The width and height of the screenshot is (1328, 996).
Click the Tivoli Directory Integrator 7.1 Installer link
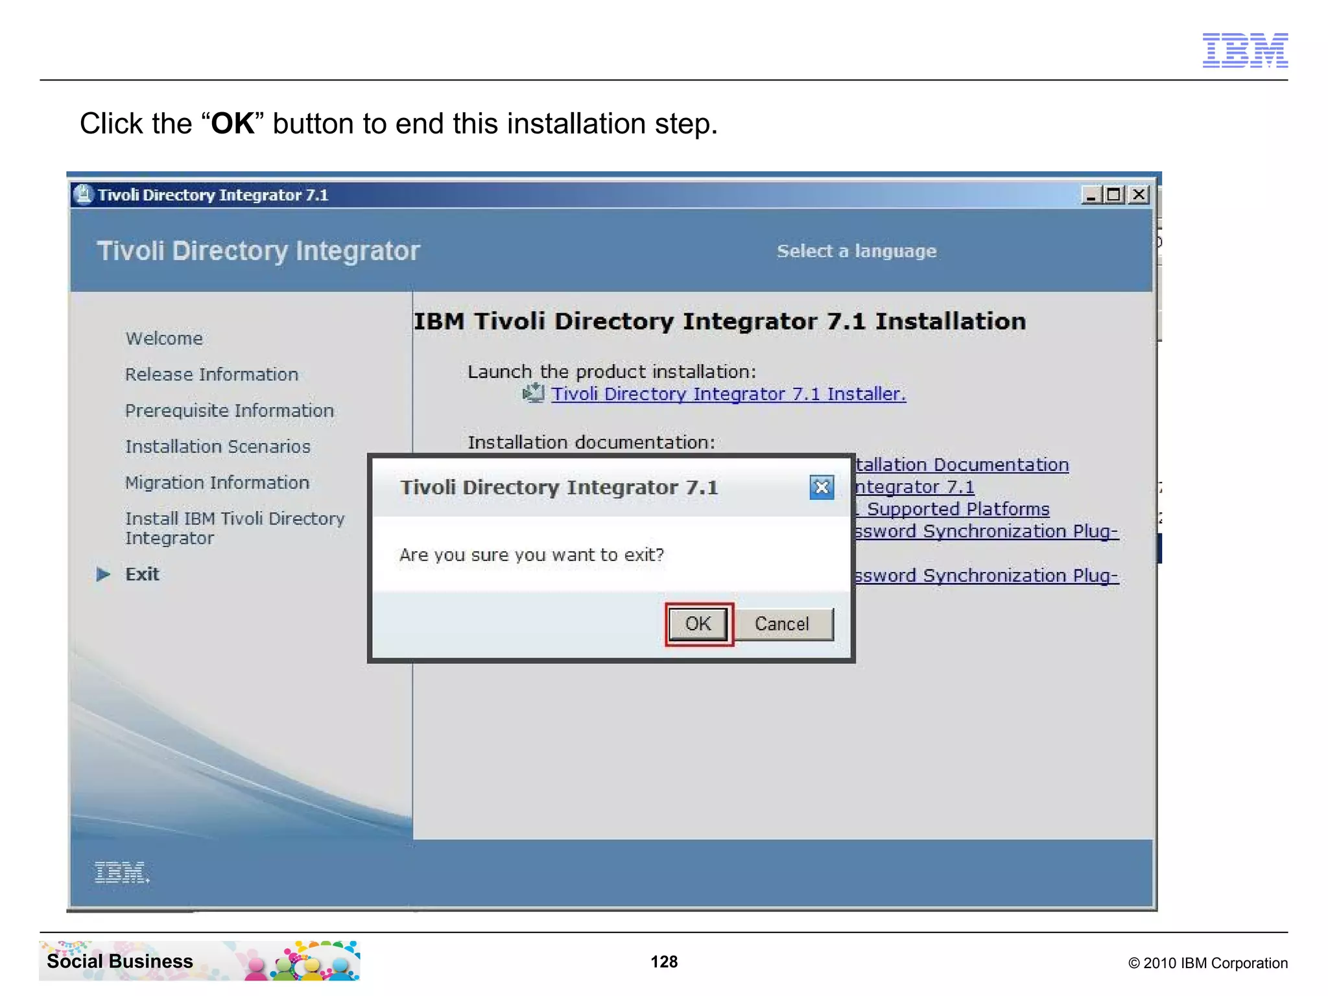[729, 394]
